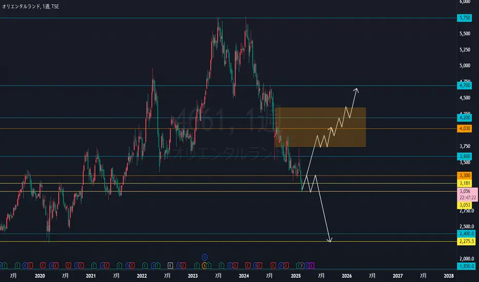Click the cyan 2,400.0 price label
Screen dimensions: 479x282
pos(467,233)
